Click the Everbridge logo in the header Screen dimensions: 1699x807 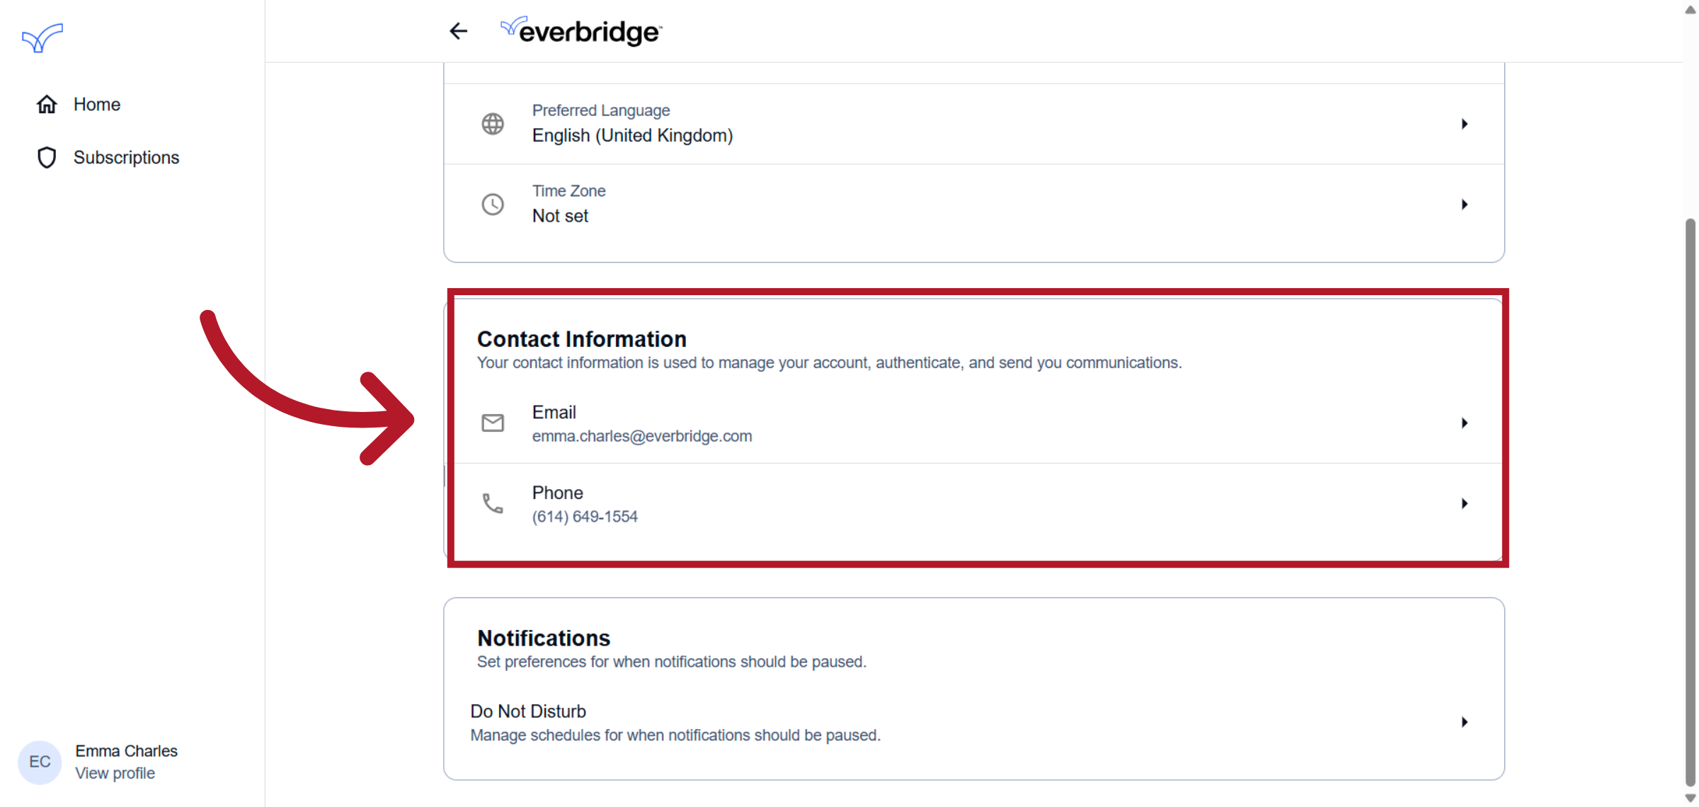[x=581, y=31]
